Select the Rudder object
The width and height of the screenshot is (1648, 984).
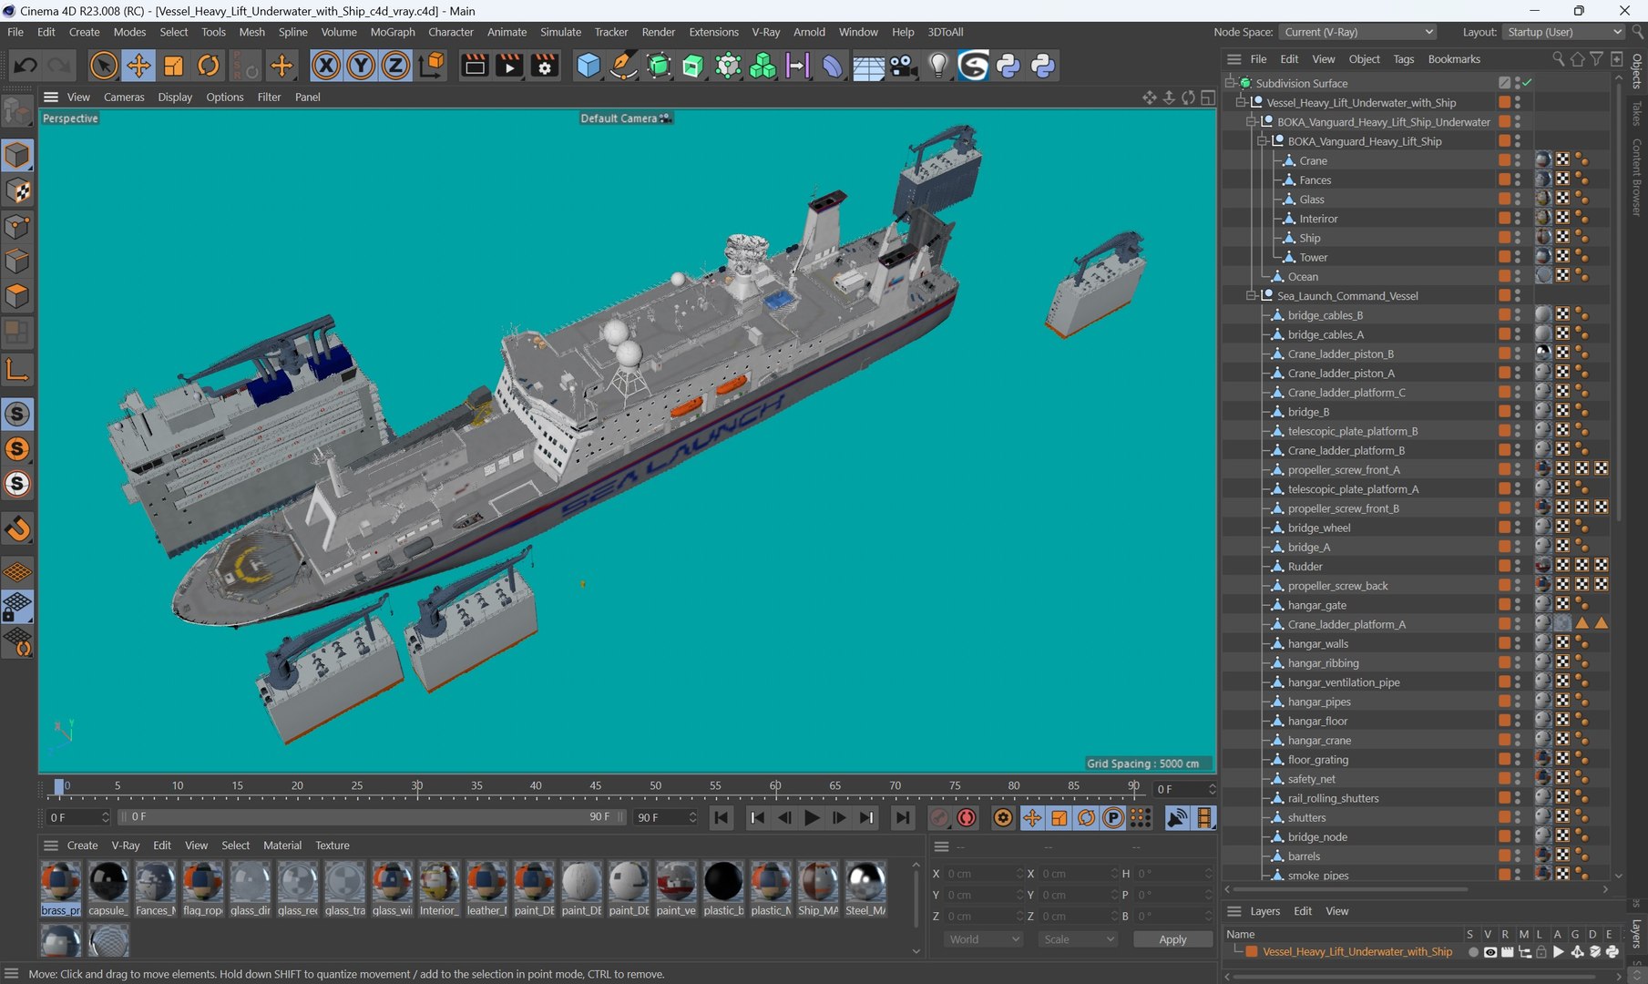coord(1305,567)
